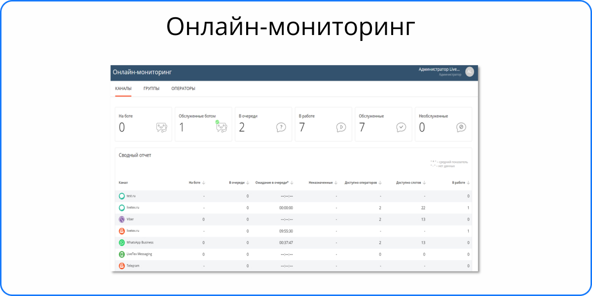Sort table by 'На боте' column arrow

pos(204,183)
